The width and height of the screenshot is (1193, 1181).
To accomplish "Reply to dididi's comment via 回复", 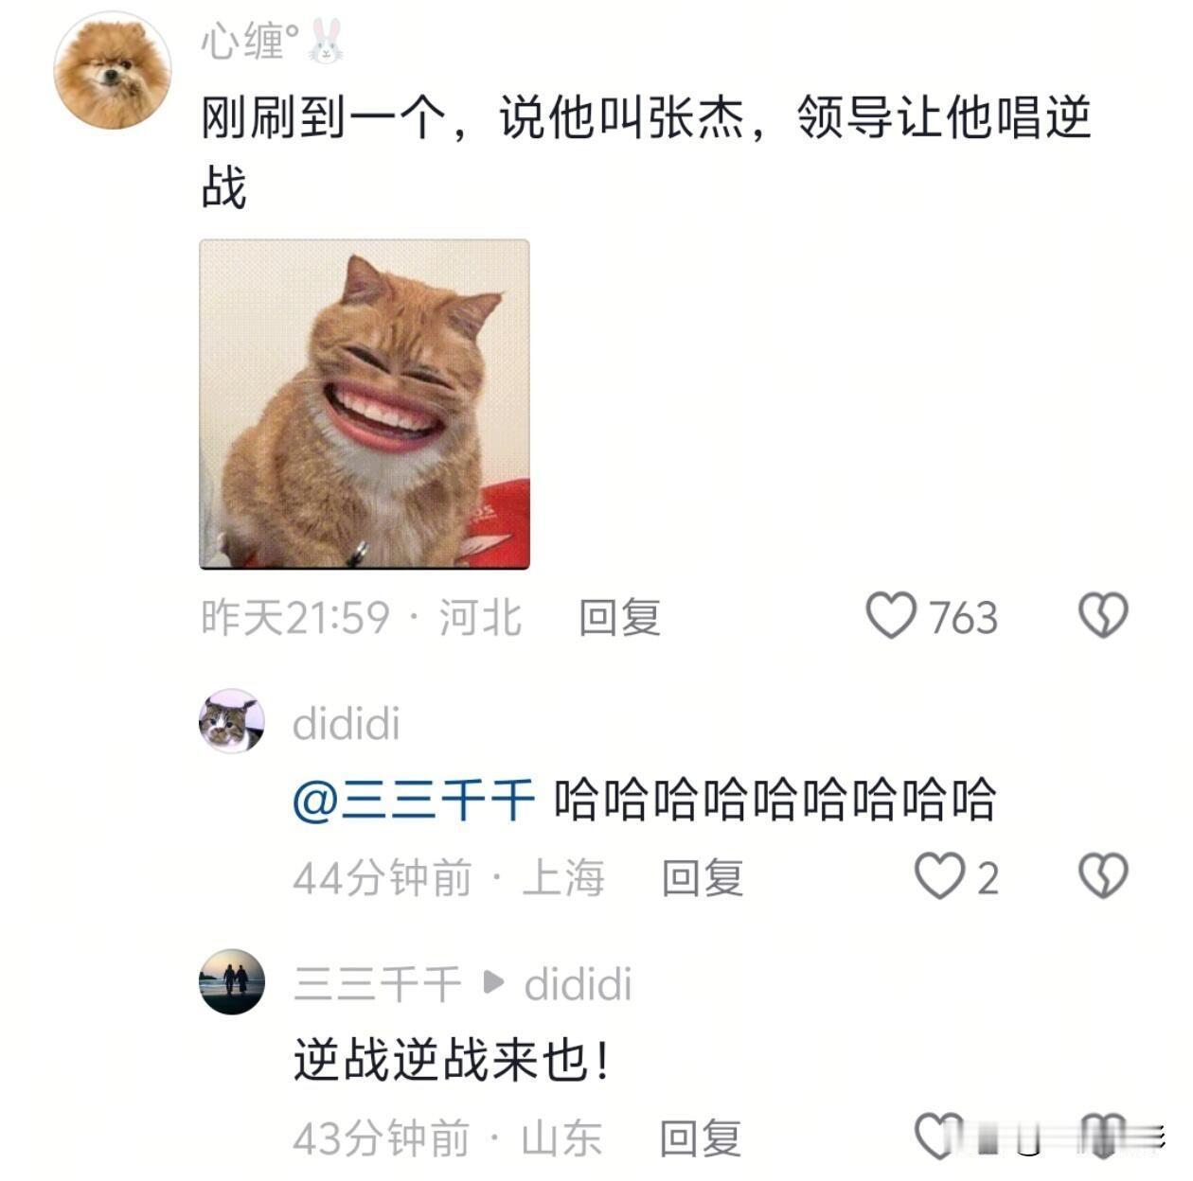I will coord(703,878).
